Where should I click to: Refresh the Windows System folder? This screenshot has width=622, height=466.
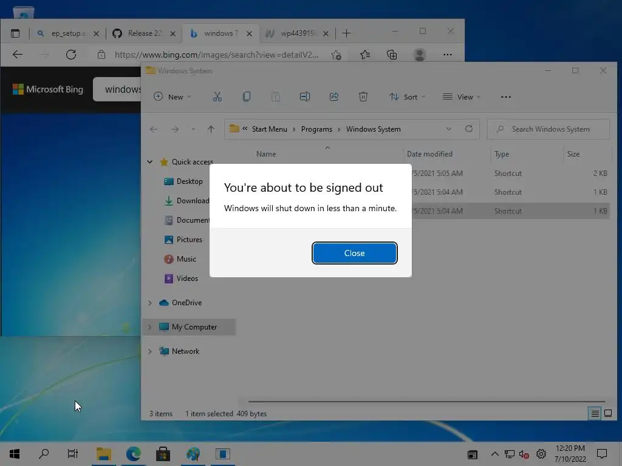pos(469,129)
